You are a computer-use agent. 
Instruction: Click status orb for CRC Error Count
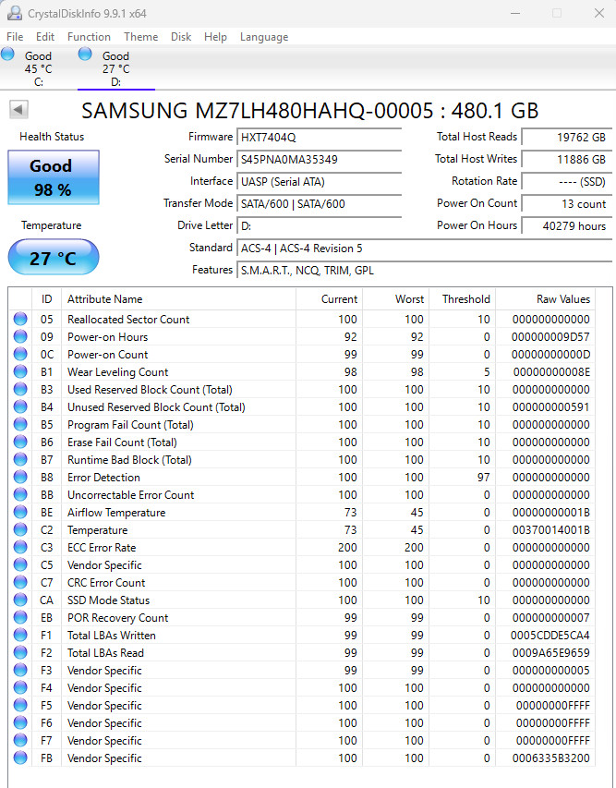tap(20, 583)
